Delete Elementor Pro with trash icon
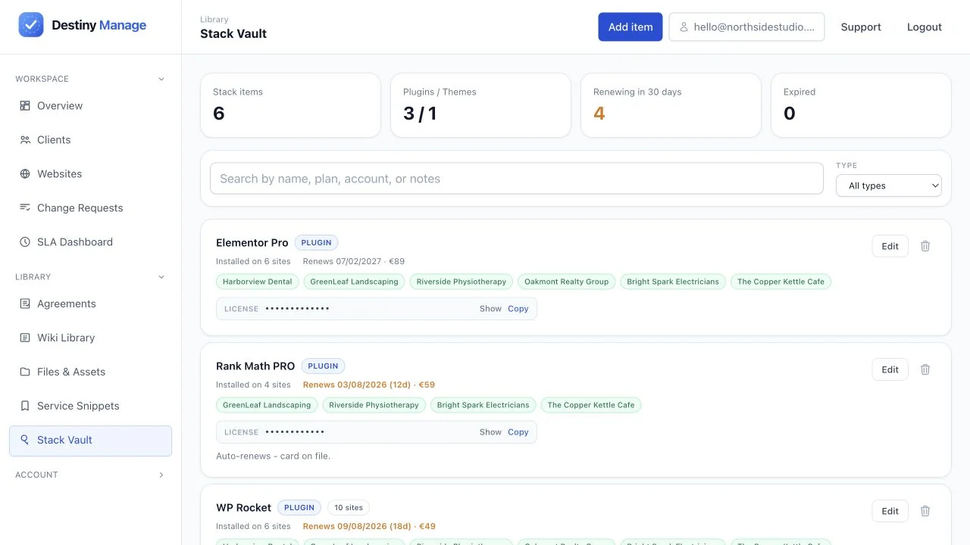Image resolution: width=970 pixels, height=545 pixels. (925, 246)
